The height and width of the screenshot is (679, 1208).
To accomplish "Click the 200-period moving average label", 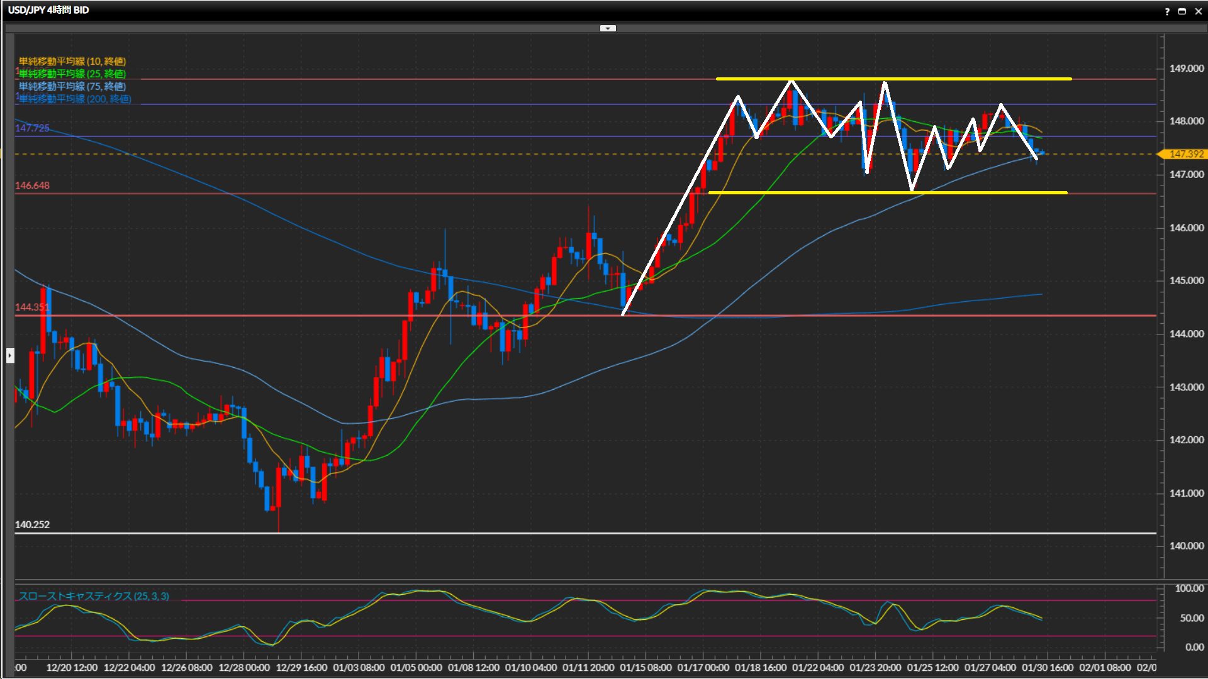I will click(75, 99).
